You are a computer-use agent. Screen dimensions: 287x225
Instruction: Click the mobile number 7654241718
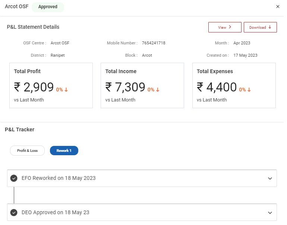154,43
